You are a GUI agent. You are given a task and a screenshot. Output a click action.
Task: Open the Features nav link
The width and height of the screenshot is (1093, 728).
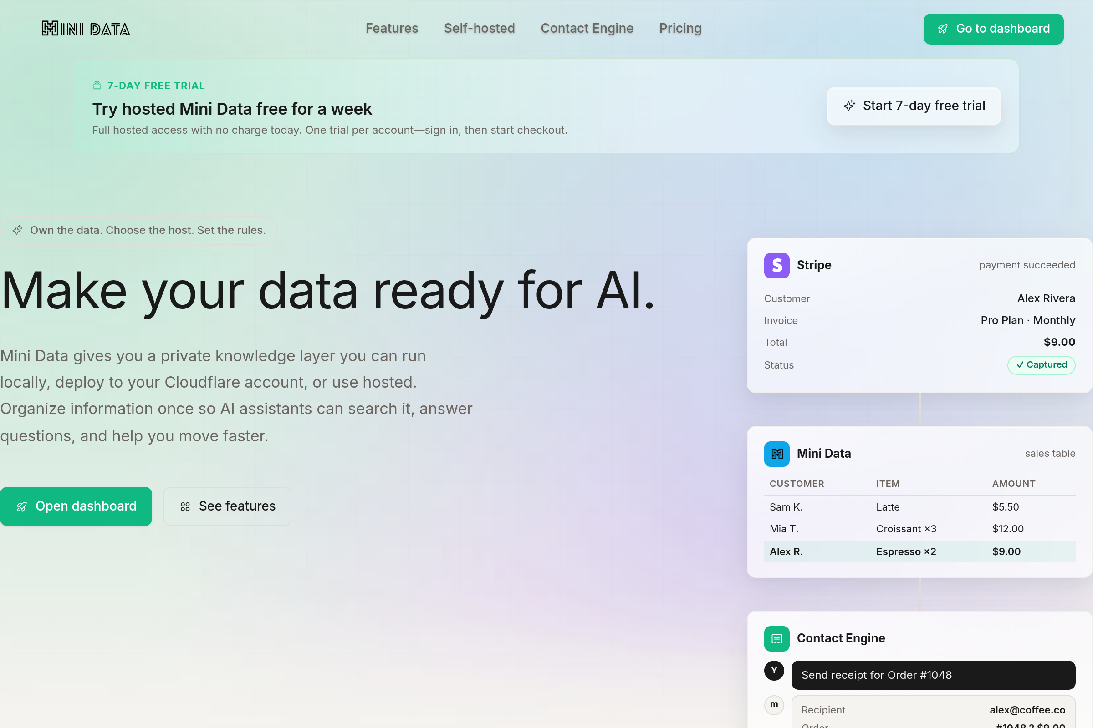click(x=392, y=28)
